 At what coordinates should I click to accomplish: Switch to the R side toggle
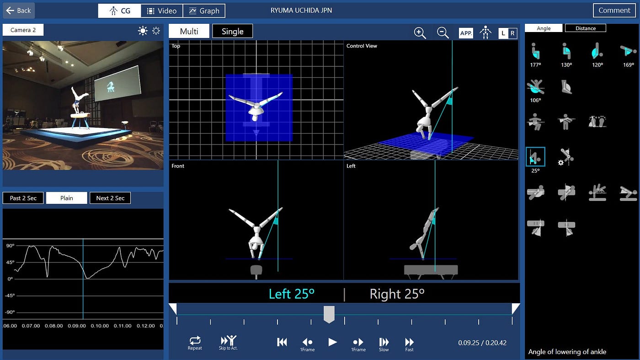click(512, 33)
